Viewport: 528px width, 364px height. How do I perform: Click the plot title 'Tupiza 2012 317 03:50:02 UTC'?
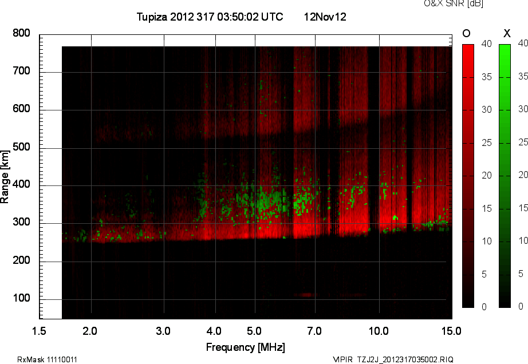coord(210,17)
